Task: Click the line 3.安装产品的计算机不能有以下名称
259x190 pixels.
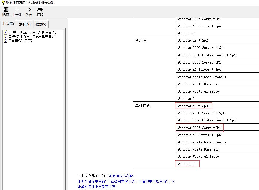Action: point(106,176)
